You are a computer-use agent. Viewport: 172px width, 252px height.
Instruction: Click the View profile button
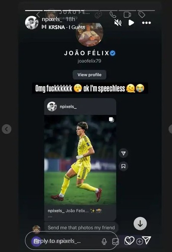tap(89, 75)
